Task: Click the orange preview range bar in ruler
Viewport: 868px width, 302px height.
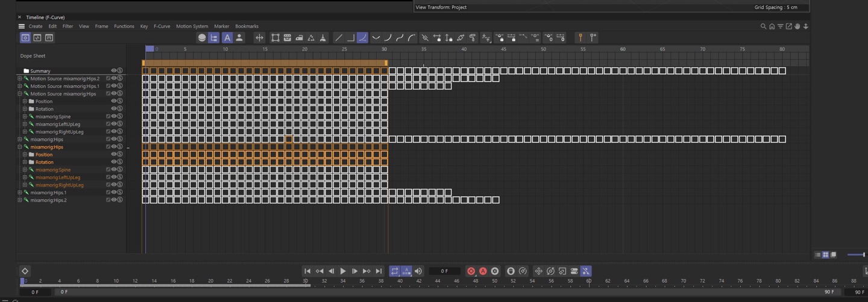Action: pyautogui.click(x=265, y=63)
